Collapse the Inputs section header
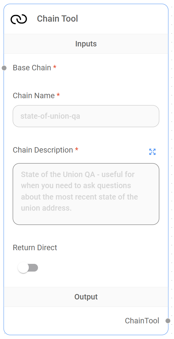 pyautogui.click(x=86, y=44)
